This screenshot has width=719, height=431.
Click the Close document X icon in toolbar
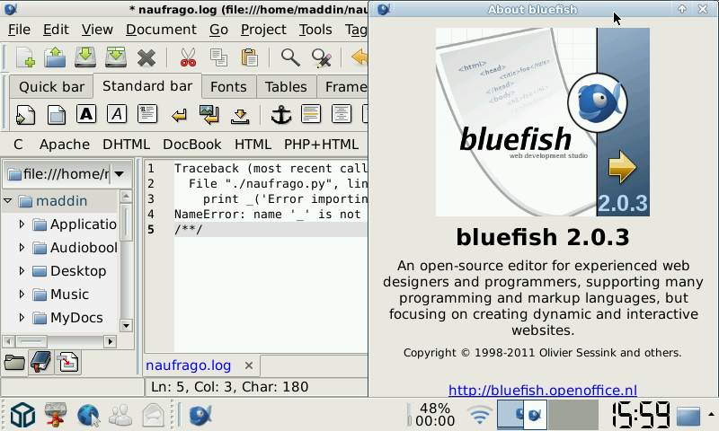tap(146, 58)
